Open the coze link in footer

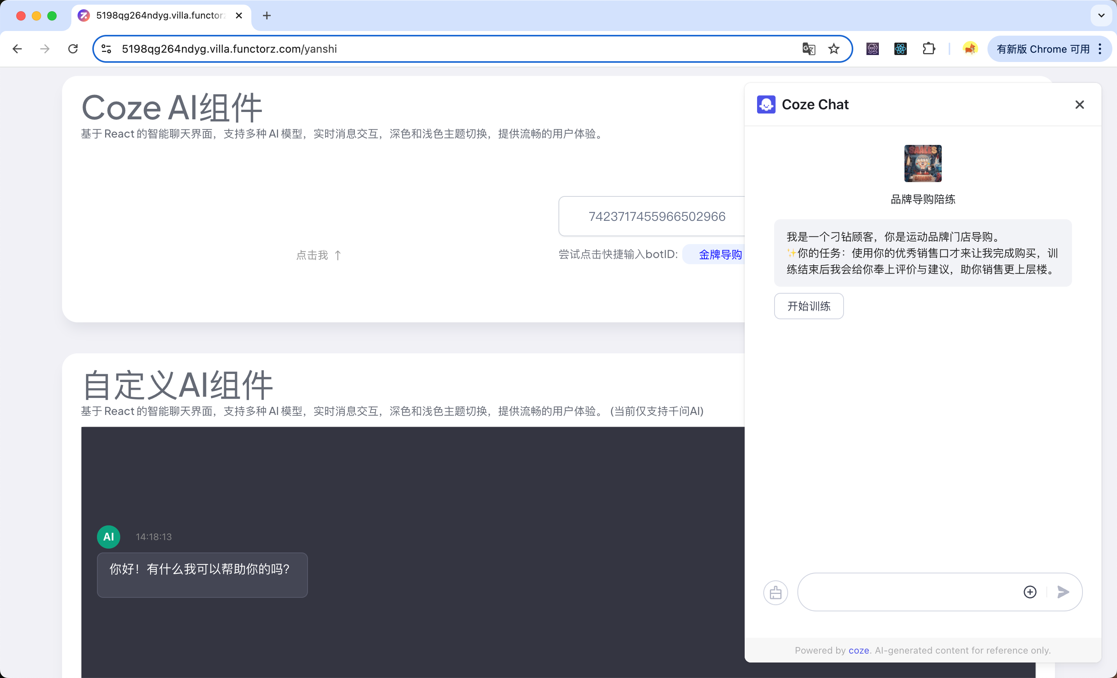(x=859, y=650)
